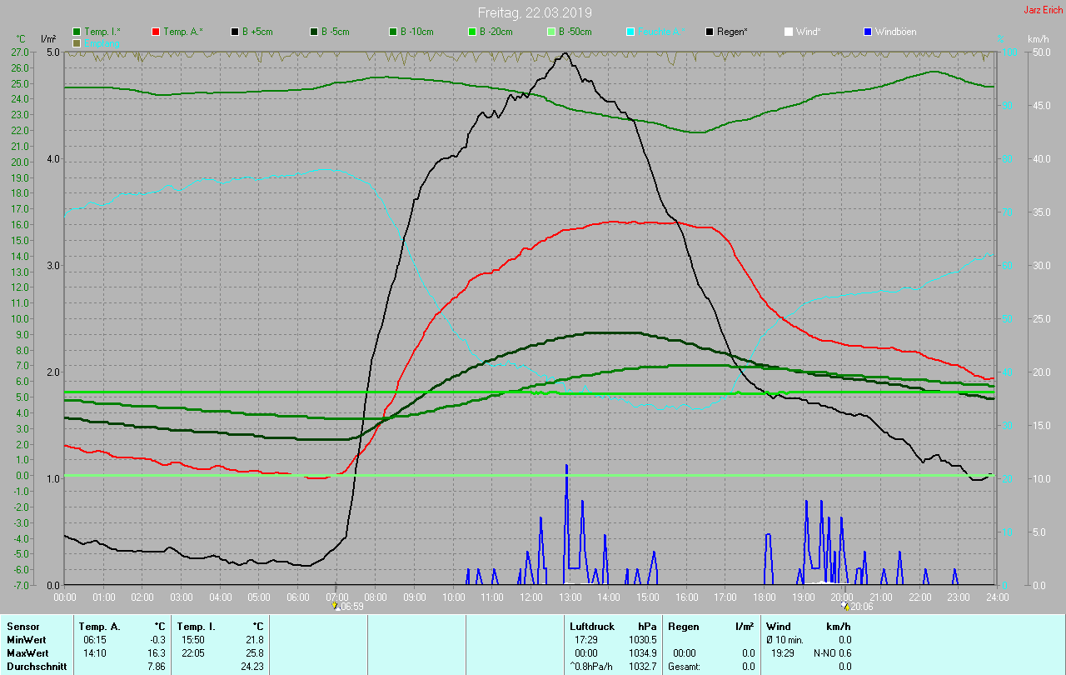Pick the B -10cm legend swatch
This screenshot has height=675, width=1066.
click(392, 32)
